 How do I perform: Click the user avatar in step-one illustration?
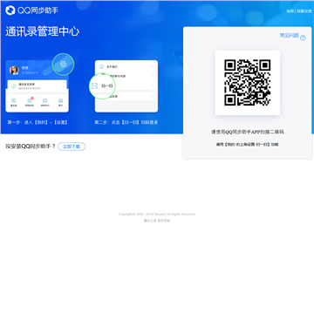14,70
